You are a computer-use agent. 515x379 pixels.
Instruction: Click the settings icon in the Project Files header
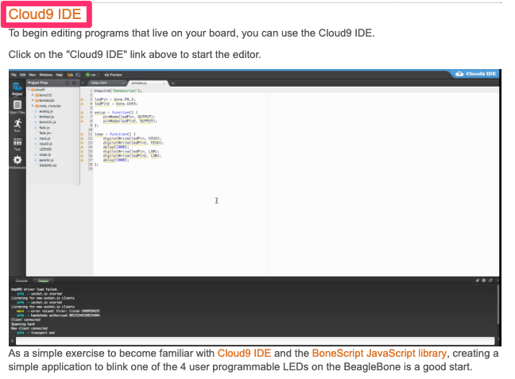coord(74,83)
